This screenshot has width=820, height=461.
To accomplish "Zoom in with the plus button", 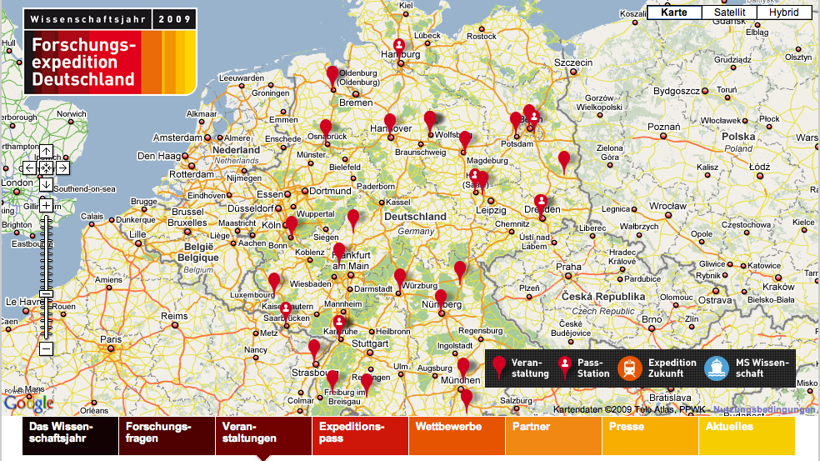I will point(47,204).
